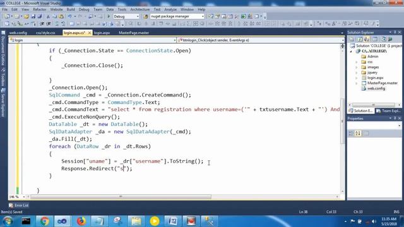Open the login class navigation dropdown
This screenshot has width=404, height=227.
pyautogui.click(x=175, y=40)
